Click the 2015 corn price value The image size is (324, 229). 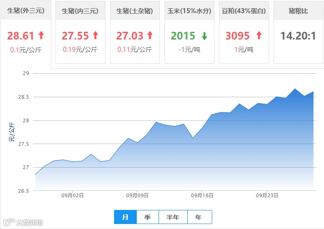pos(183,36)
